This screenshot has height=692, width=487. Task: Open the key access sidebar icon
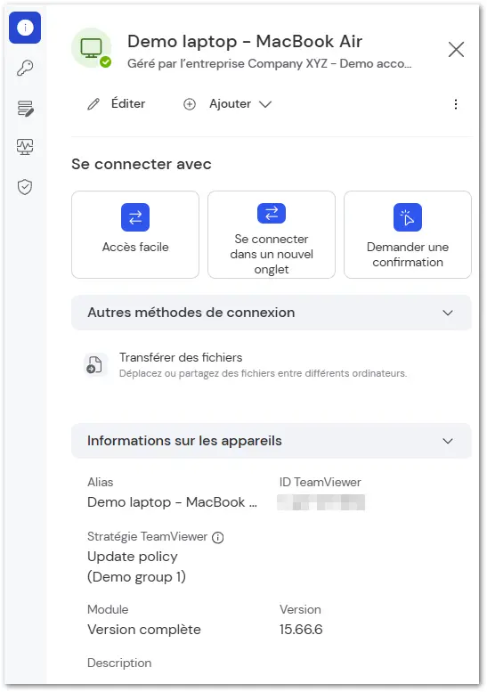[25, 68]
